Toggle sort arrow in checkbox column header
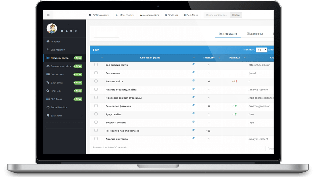 pos(102,57)
